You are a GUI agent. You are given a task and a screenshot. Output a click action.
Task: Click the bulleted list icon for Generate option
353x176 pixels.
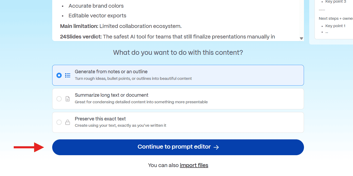(x=68, y=75)
